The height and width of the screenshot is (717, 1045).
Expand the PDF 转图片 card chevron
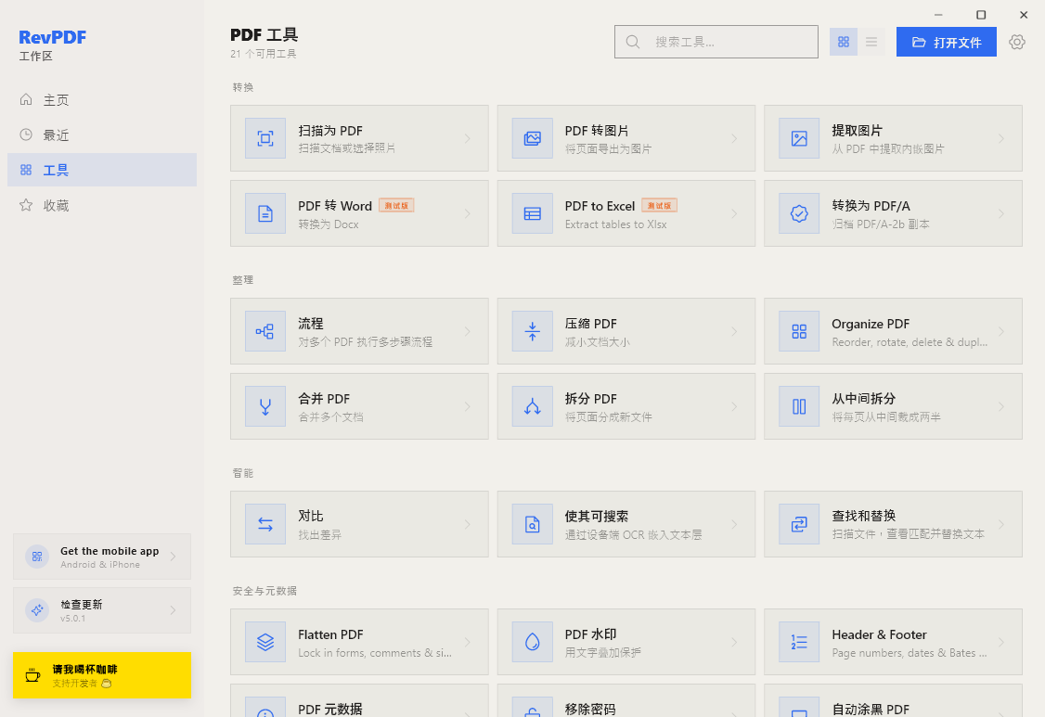pyautogui.click(x=734, y=138)
